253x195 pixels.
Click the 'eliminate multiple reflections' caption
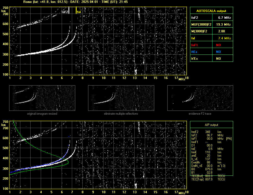click(121, 114)
